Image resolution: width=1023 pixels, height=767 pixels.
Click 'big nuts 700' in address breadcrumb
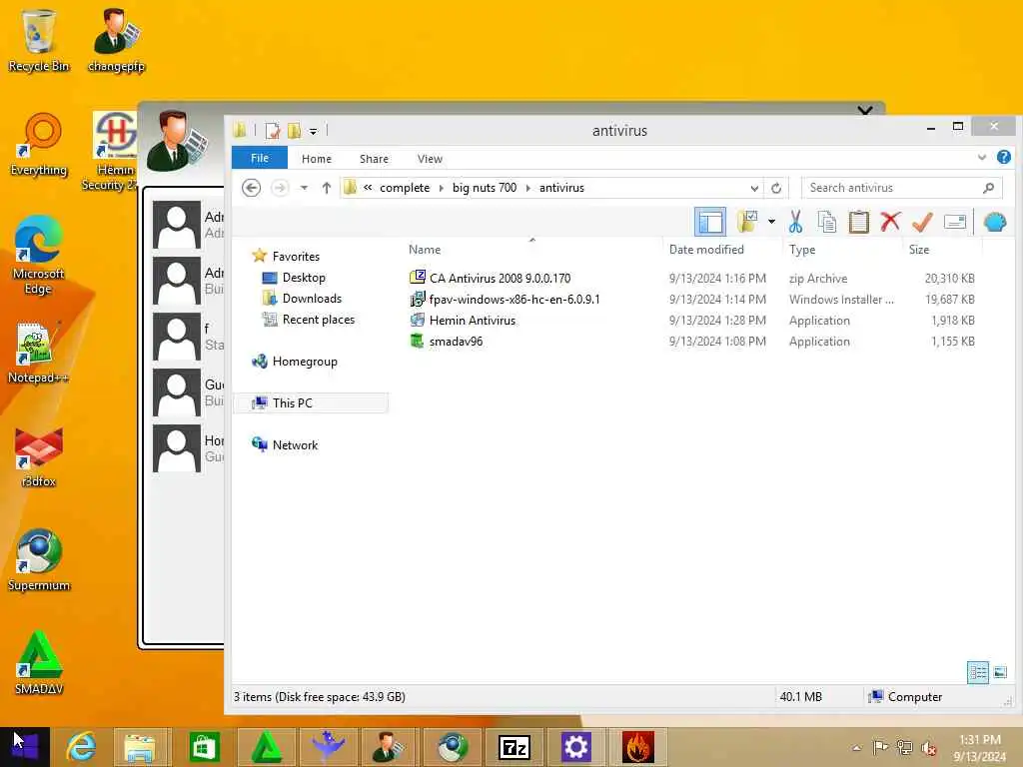(x=485, y=188)
